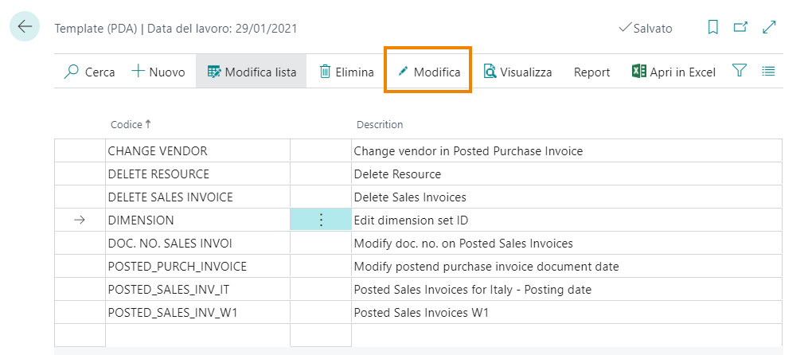Click Apri in Excel
This screenshot has width=808, height=355.
click(673, 72)
